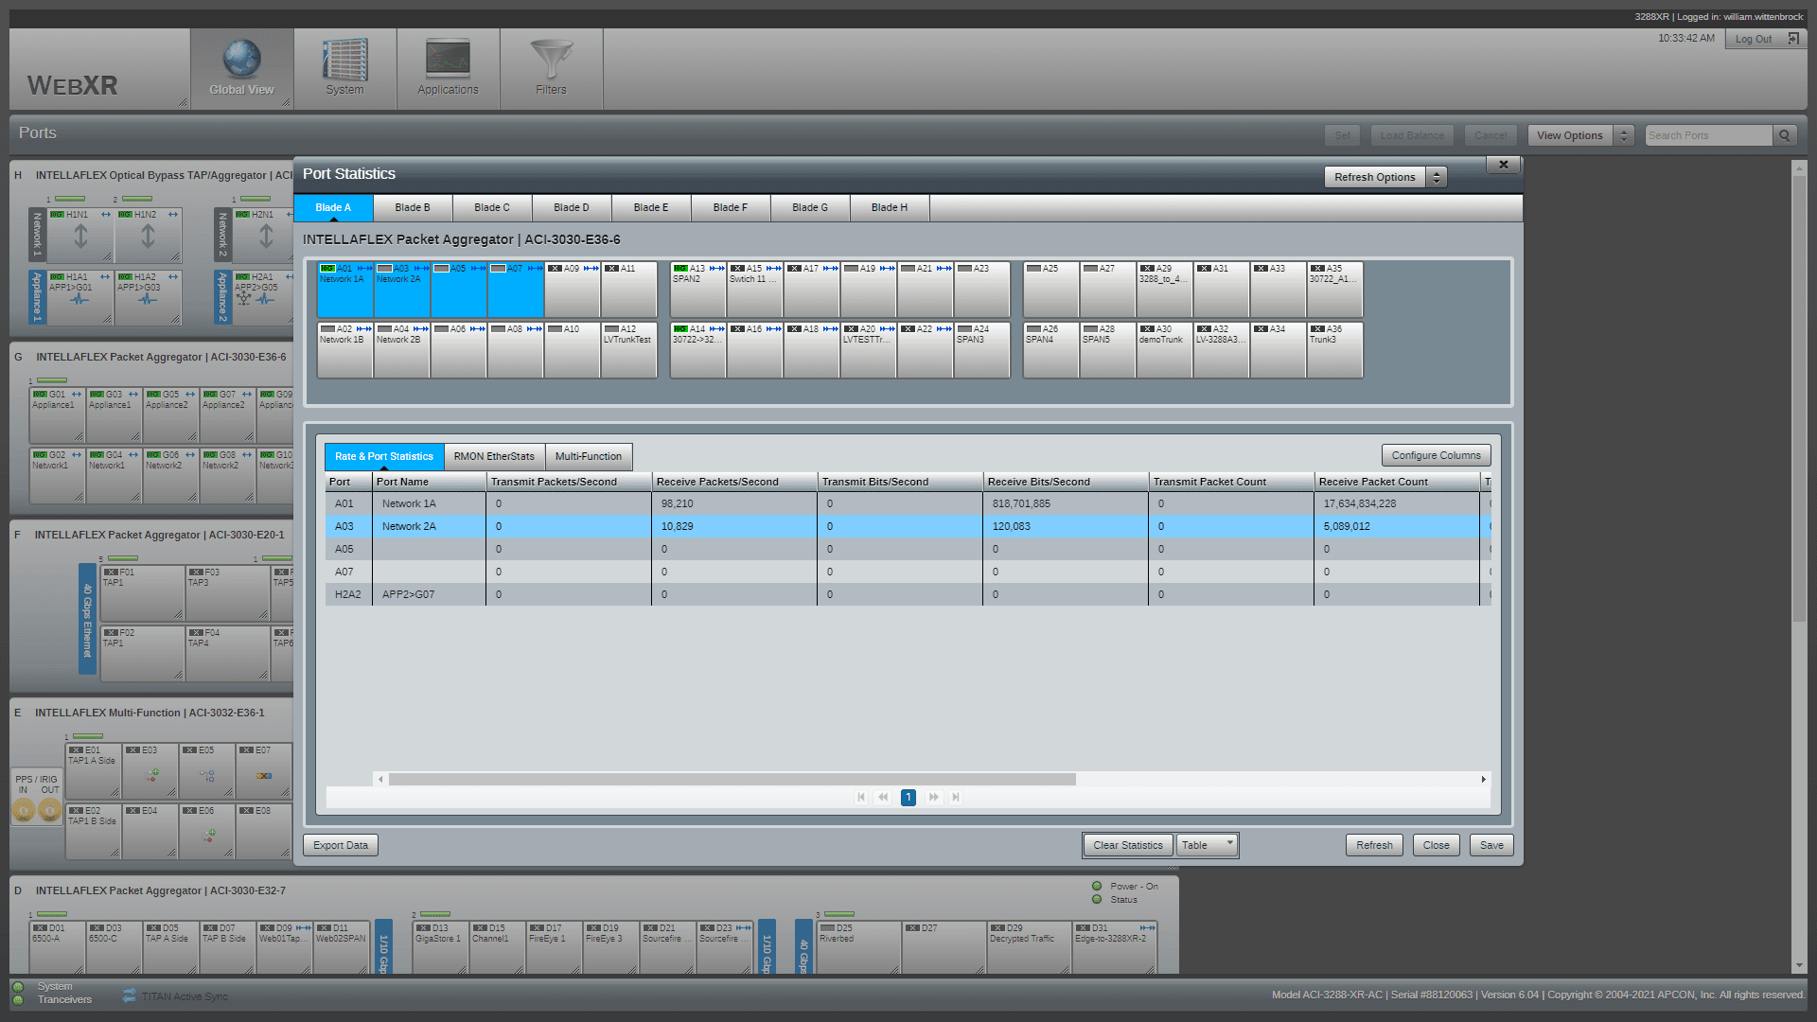Screen dimensions: 1817x1022
Task: Open the Table view type dropdown
Action: click(x=1208, y=845)
